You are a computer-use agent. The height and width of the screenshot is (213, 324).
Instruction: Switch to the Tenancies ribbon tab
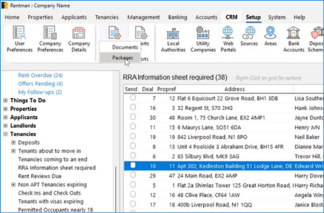coord(107,17)
